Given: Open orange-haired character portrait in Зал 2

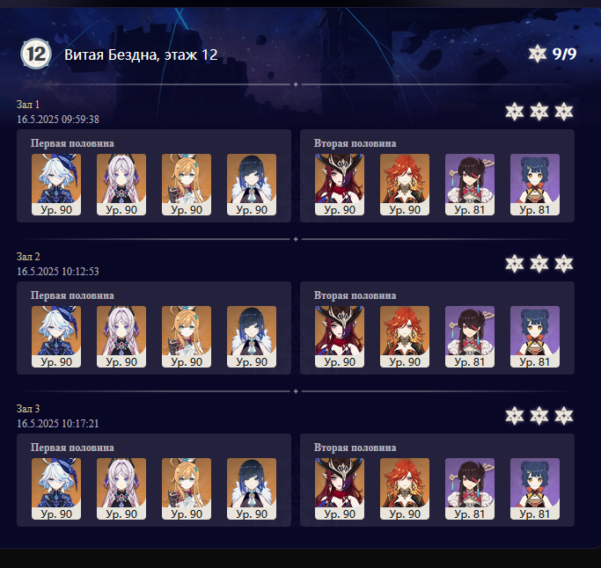Looking at the screenshot, I should point(405,337).
